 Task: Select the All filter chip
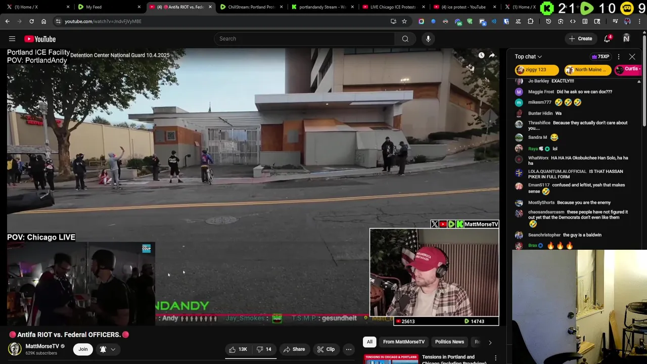[x=369, y=342]
